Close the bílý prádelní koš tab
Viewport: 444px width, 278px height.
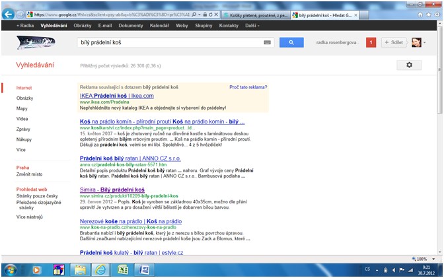[x=355, y=15]
